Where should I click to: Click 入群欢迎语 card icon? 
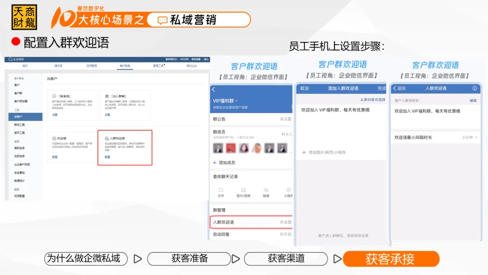pos(107,138)
